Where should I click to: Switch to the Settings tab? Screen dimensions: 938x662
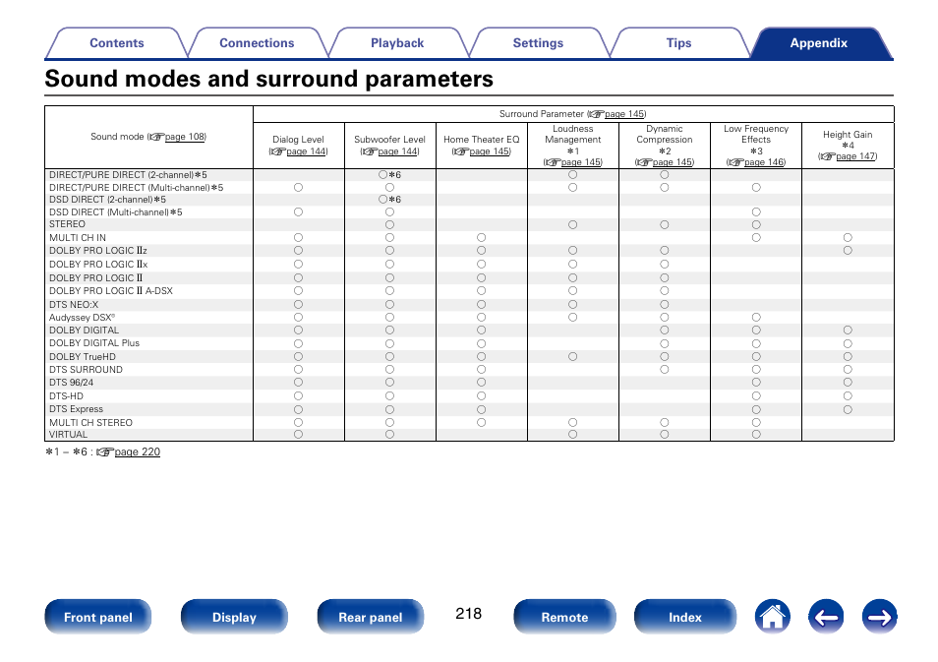pyautogui.click(x=538, y=43)
